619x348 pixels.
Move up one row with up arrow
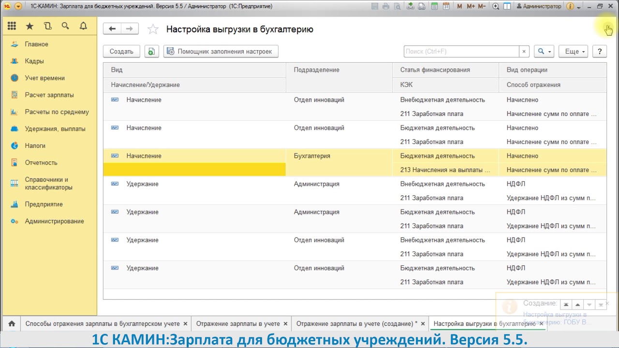tap(577, 304)
